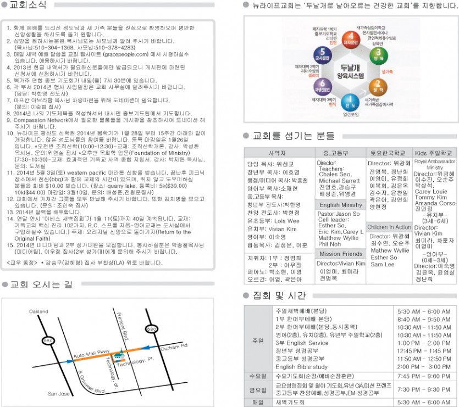
Task: Click the name Sam Lee
Action: point(383,264)
